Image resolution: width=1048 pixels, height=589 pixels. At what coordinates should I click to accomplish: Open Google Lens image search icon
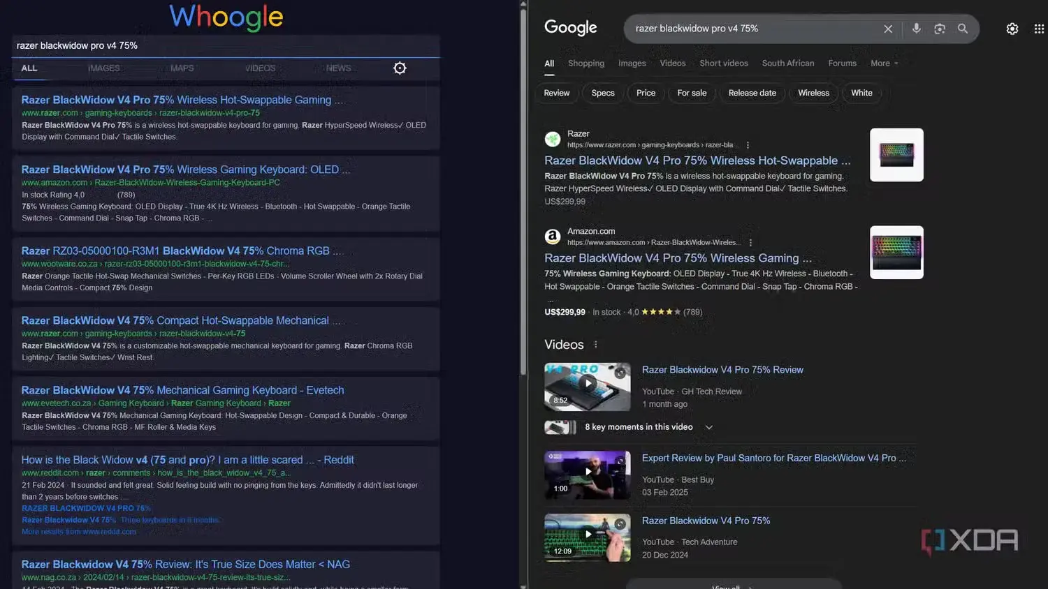(940, 29)
